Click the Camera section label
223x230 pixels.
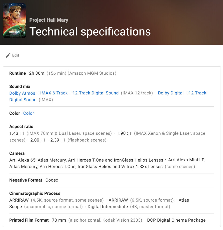click(17, 153)
